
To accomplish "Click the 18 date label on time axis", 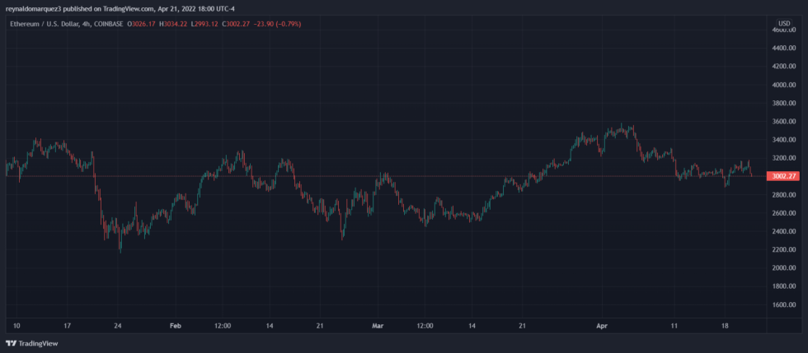I will (x=724, y=326).
